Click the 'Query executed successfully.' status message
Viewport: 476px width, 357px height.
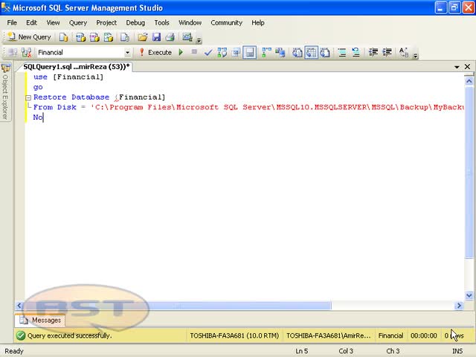[69, 335]
